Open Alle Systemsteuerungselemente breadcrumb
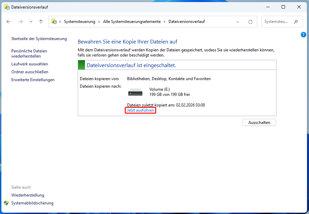 click(x=132, y=22)
